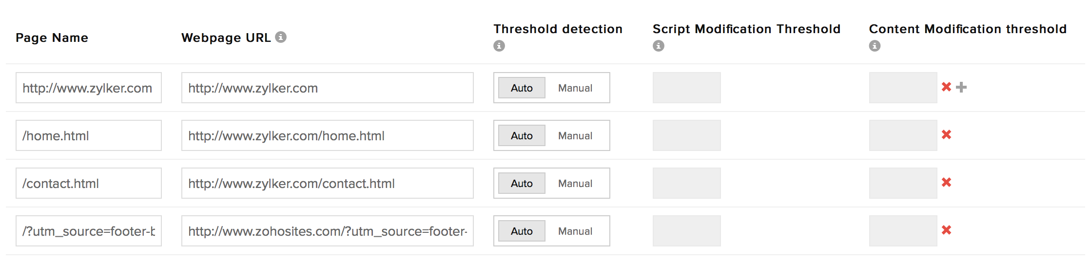Edit the /home.html Page Name field

click(88, 136)
